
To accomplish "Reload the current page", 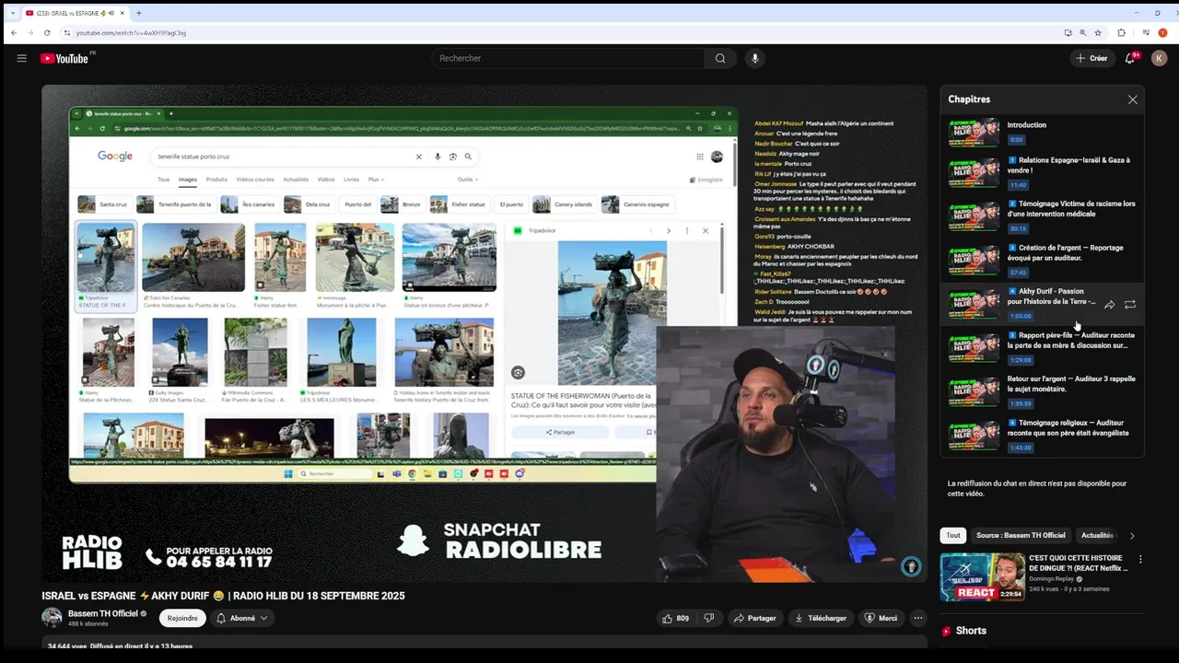I will coord(47,32).
